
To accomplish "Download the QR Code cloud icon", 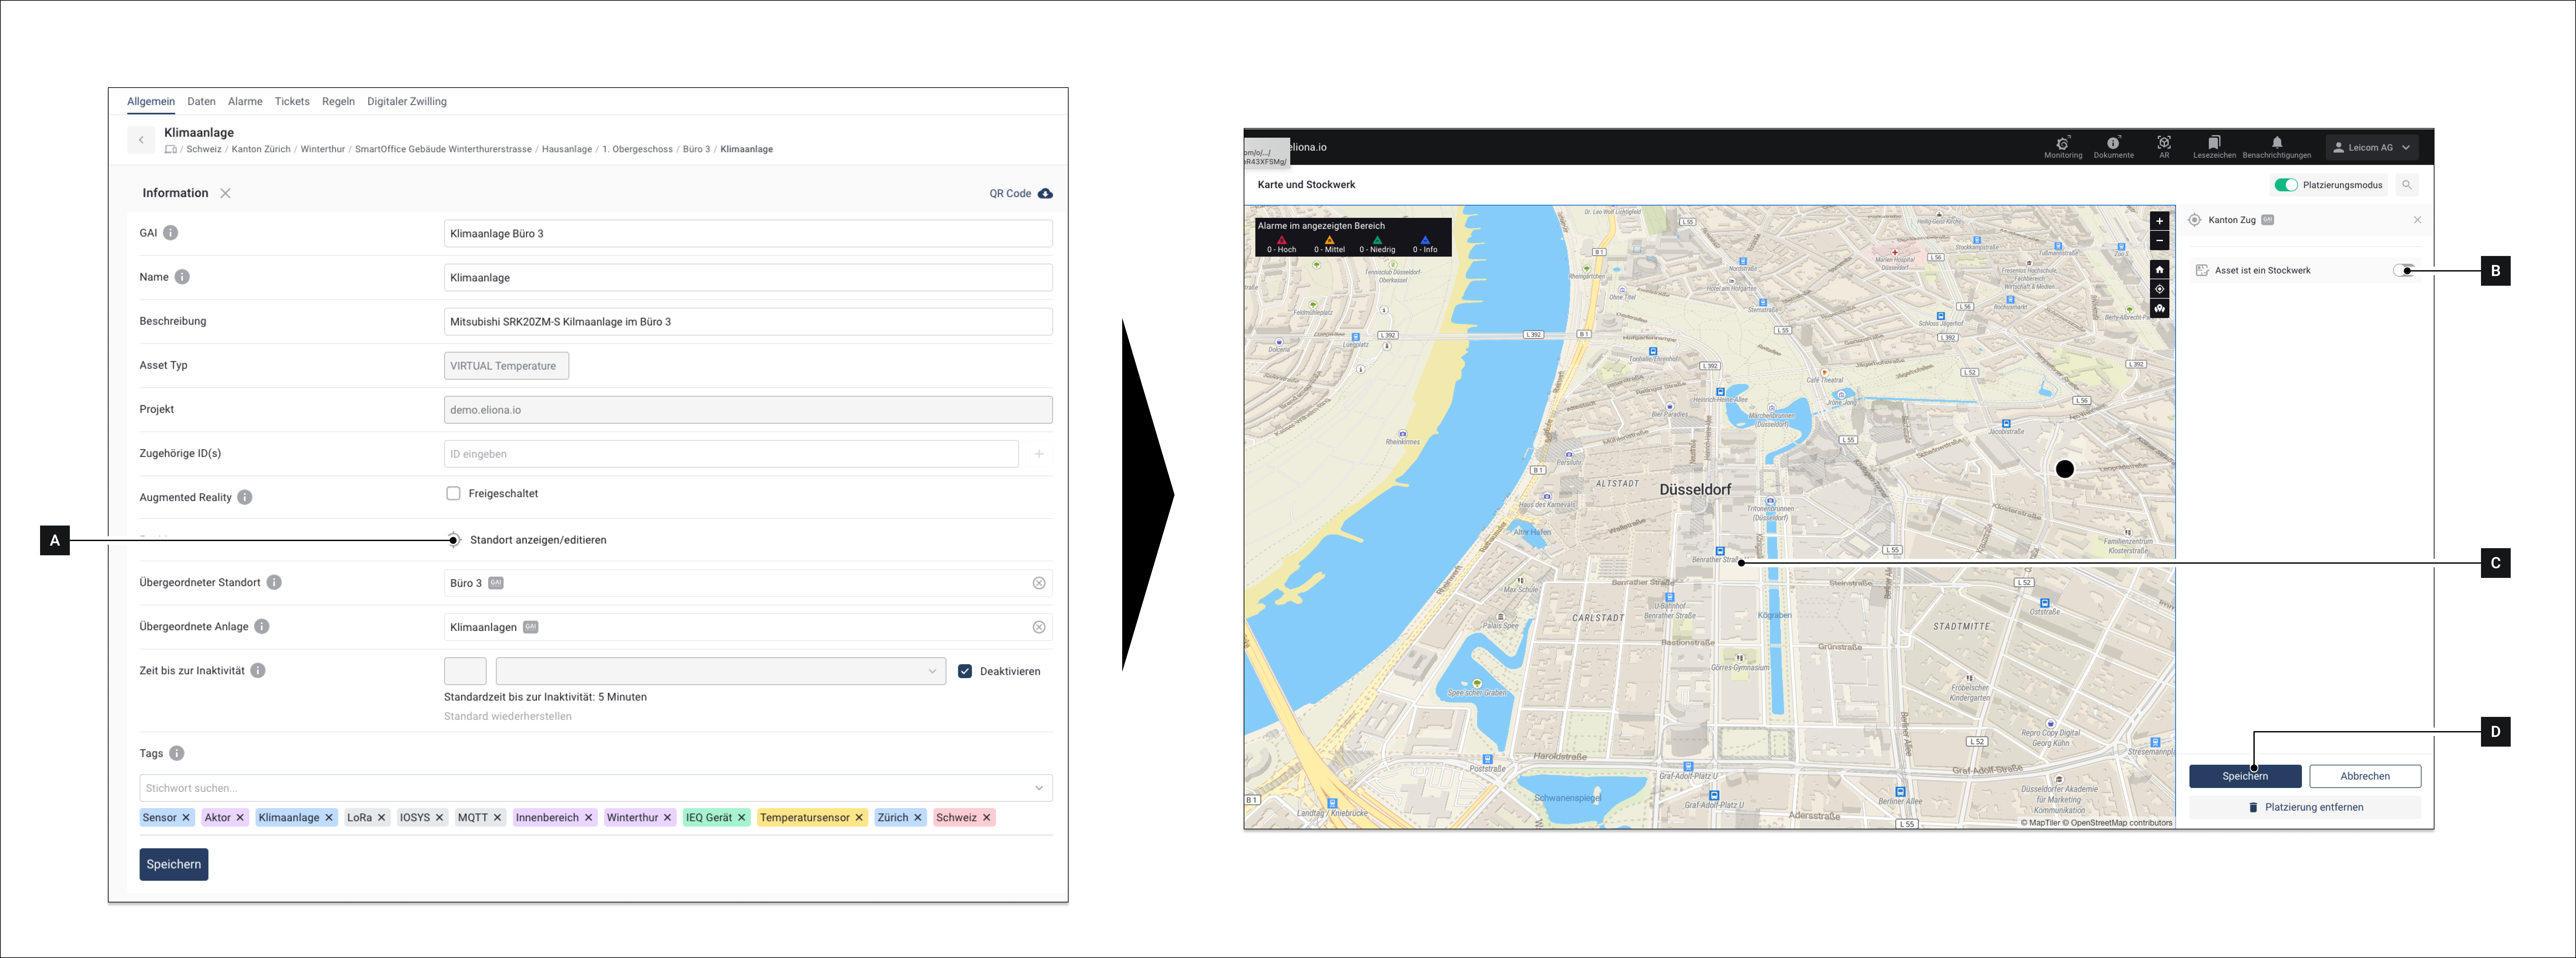I will pyautogui.click(x=1045, y=193).
